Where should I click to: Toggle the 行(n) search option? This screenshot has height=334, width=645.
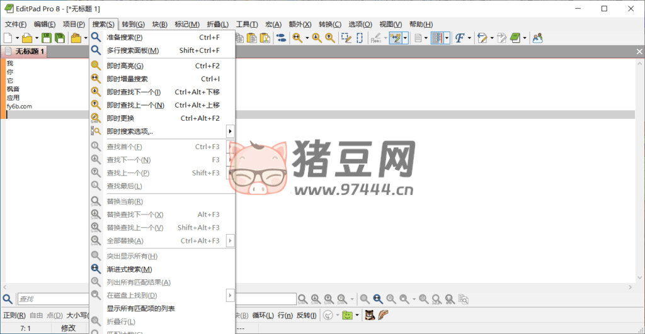pyautogui.click(x=285, y=316)
